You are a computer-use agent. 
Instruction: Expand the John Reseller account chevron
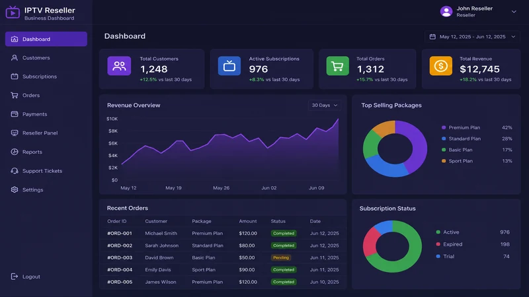pyautogui.click(x=514, y=12)
